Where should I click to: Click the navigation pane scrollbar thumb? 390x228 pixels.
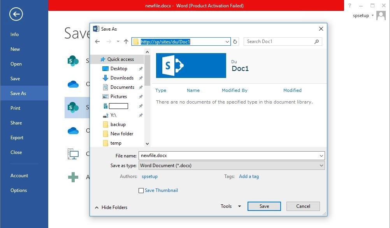(x=147, y=70)
